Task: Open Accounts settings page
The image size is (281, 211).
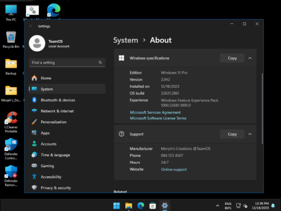Action: click(67, 144)
